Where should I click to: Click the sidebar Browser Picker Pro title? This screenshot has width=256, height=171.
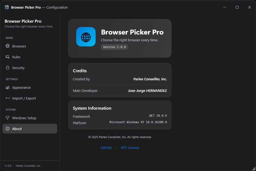point(23,21)
